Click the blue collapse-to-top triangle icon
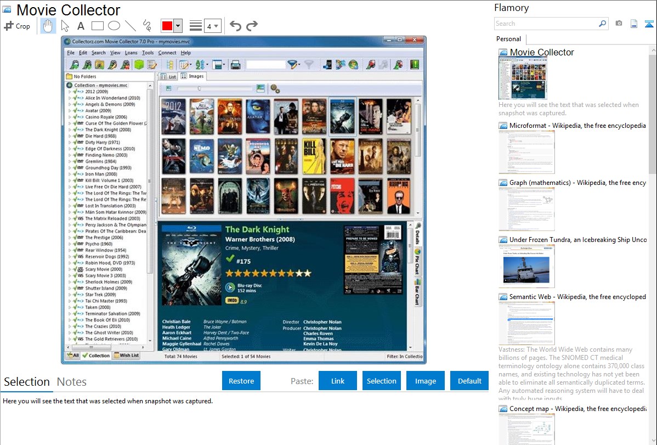The height and width of the screenshot is (445, 657). [649, 24]
